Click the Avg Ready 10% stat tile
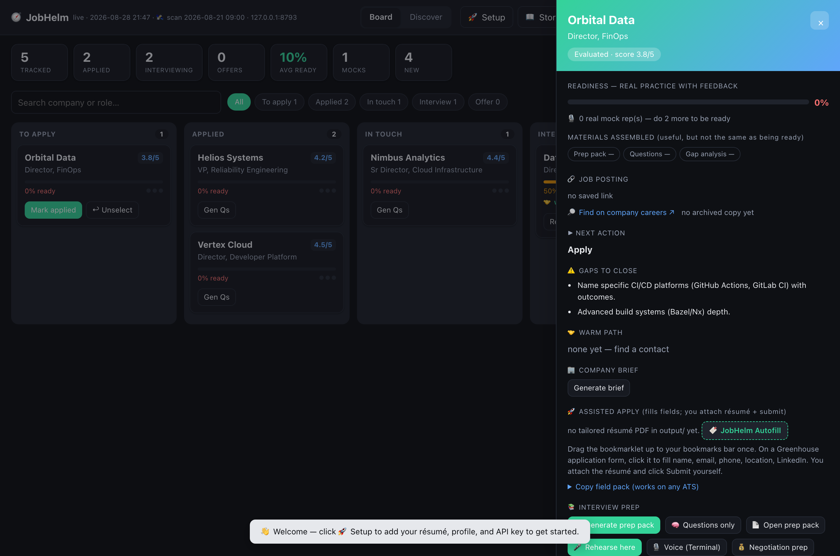Viewport: 840px width, 556px height. (x=298, y=62)
